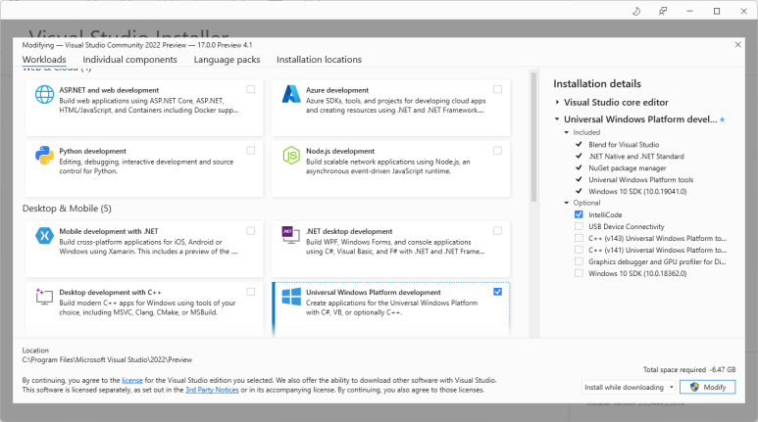The height and width of the screenshot is (422, 758).
Task: Click the shield icon on the Modify button
Action: point(694,387)
